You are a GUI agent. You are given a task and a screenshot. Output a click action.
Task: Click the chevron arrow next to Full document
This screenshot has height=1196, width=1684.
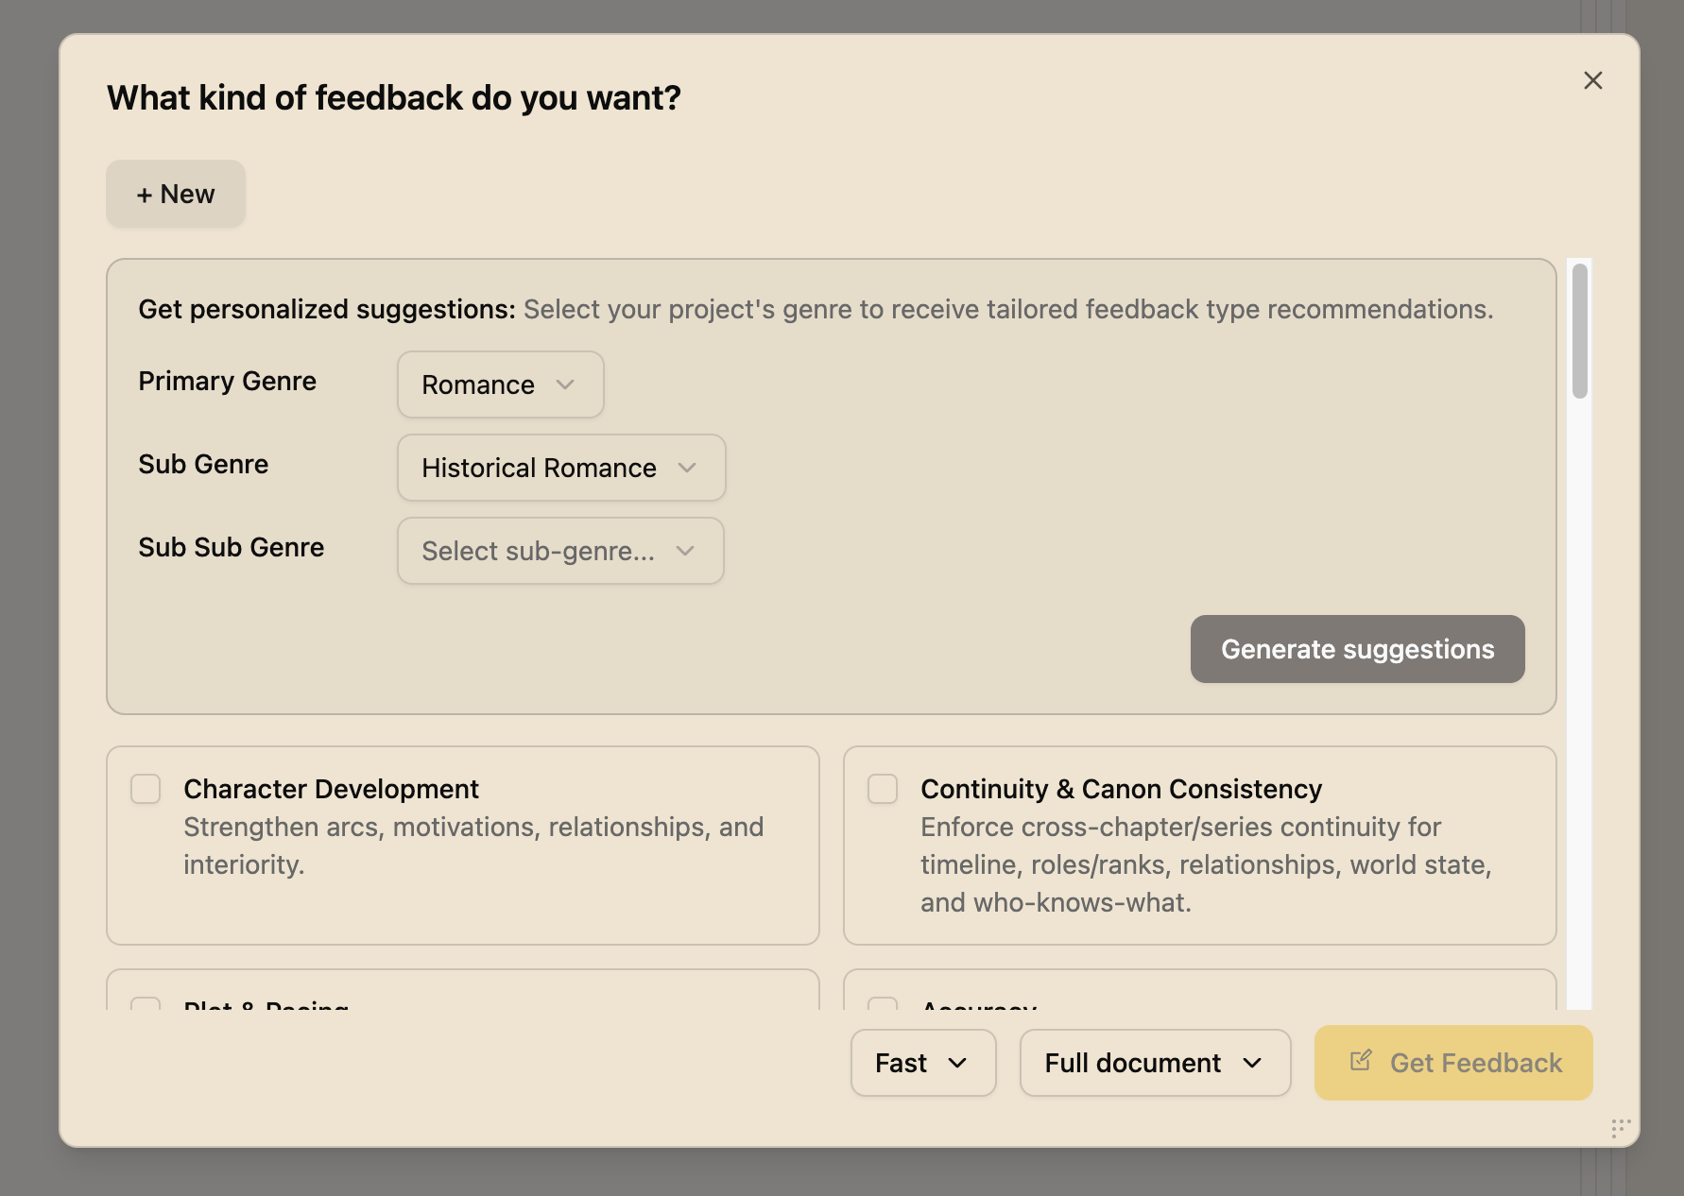coord(1252,1063)
